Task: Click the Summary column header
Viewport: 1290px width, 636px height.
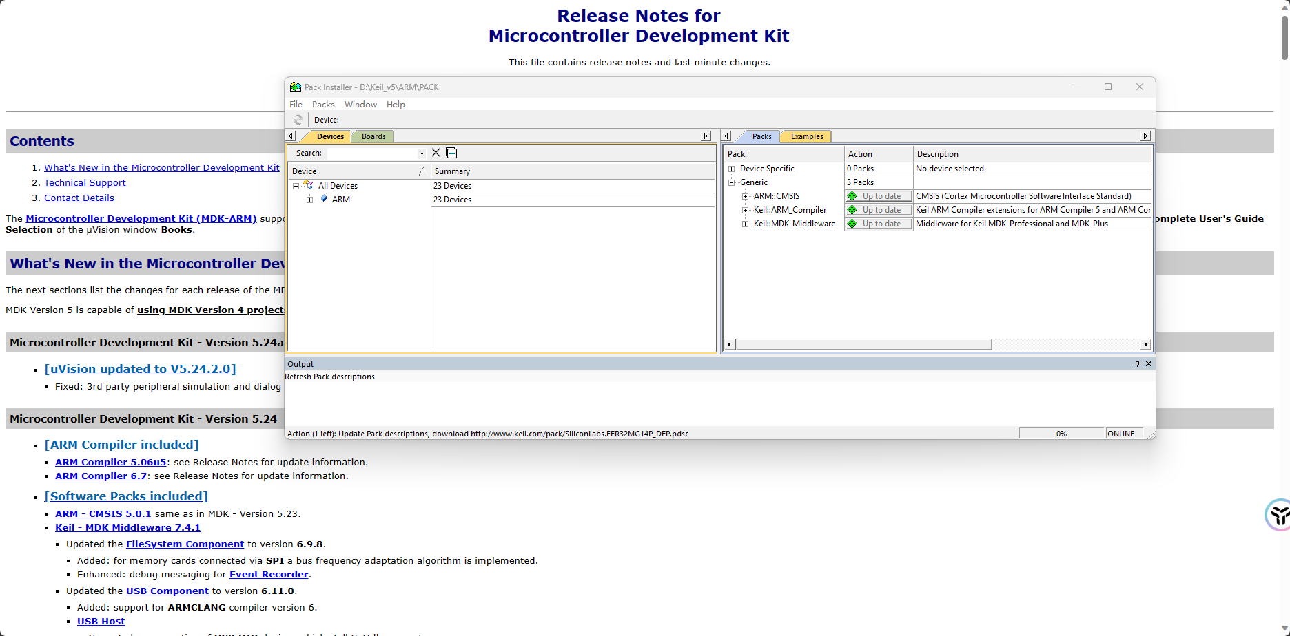Action: [573, 171]
